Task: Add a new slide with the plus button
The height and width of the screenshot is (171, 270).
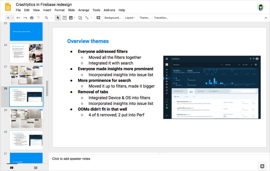Action: (8, 18)
